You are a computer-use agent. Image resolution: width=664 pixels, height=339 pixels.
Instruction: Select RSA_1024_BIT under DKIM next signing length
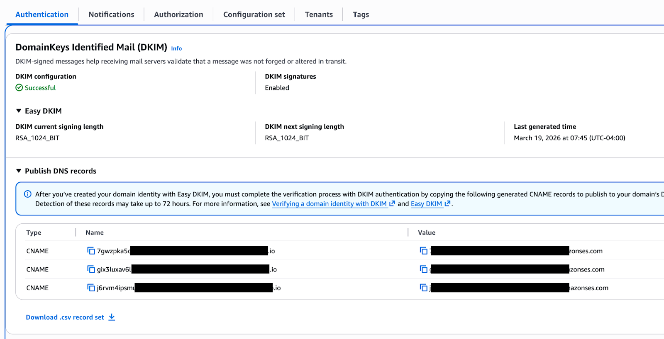(x=287, y=138)
